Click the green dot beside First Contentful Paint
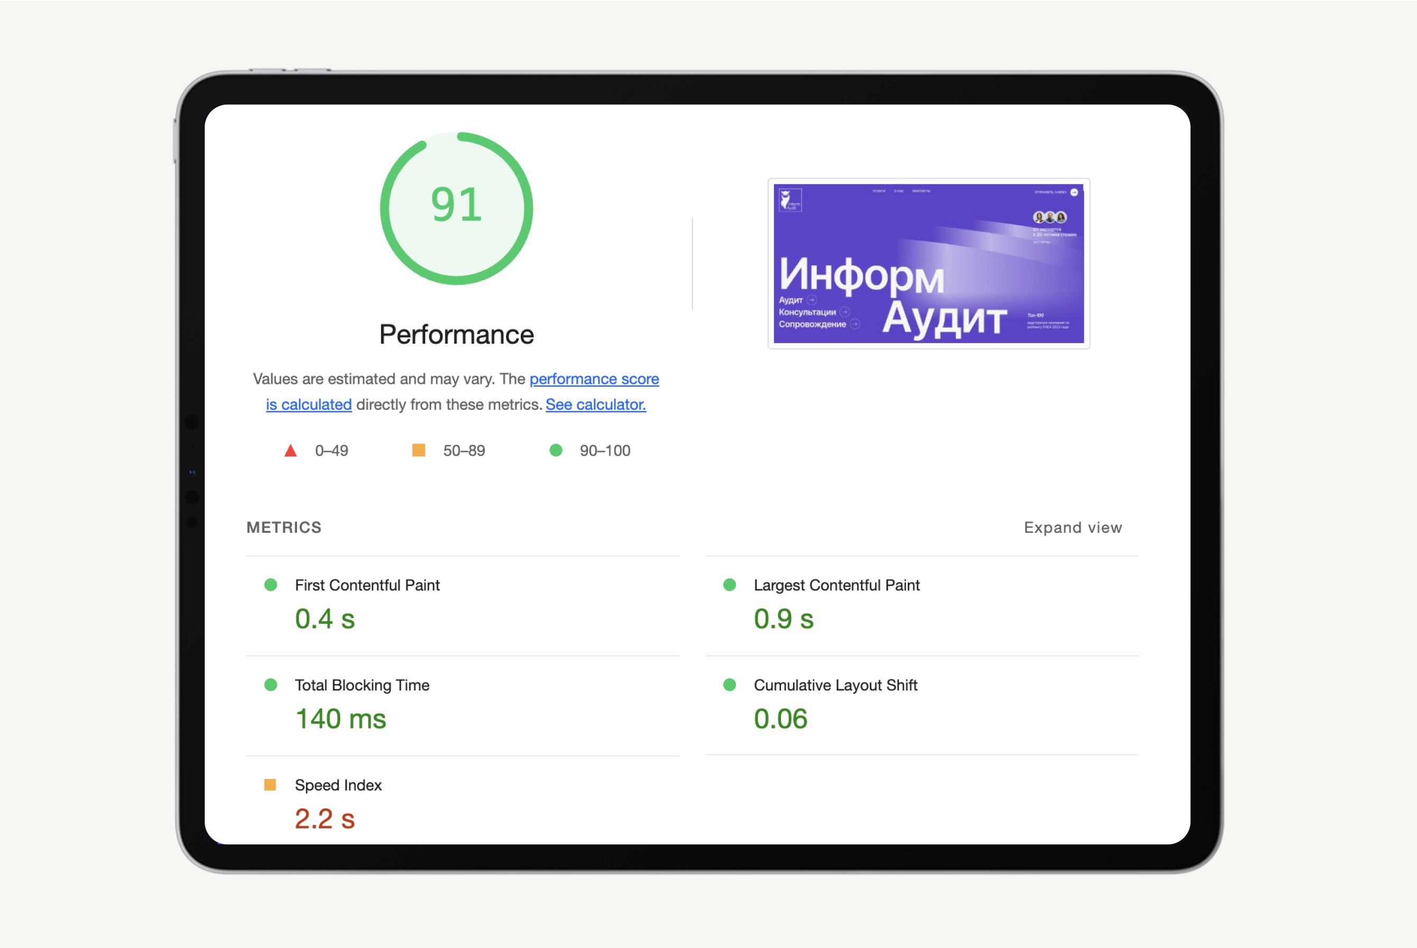 pyautogui.click(x=271, y=585)
